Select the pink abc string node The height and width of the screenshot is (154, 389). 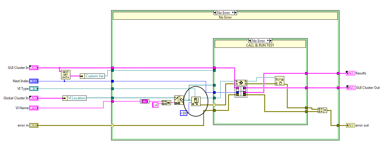pyautogui.click(x=144, y=101)
